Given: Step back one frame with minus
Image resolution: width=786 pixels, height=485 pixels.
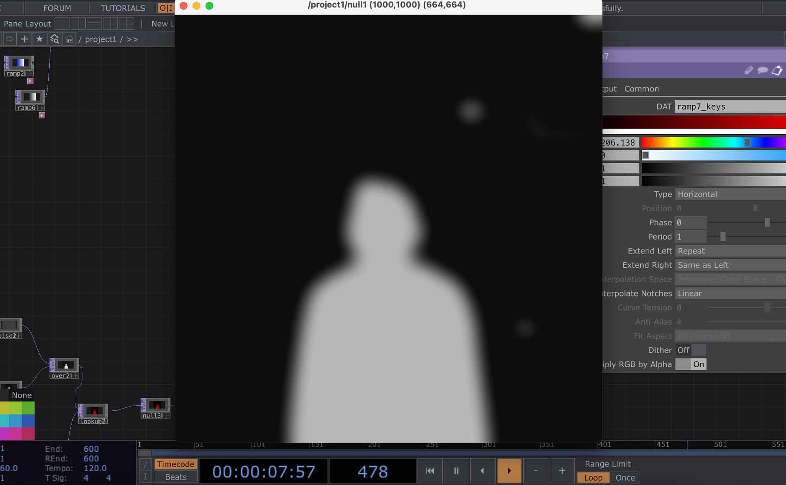Looking at the screenshot, I should 535,471.
